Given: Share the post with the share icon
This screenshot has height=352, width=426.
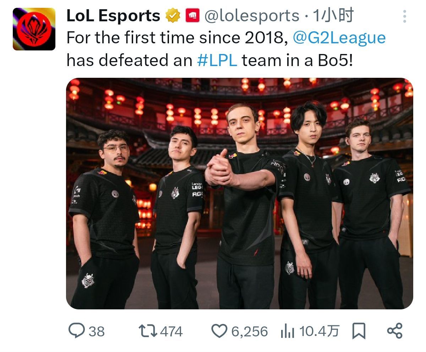Looking at the screenshot, I should coord(394,331).
